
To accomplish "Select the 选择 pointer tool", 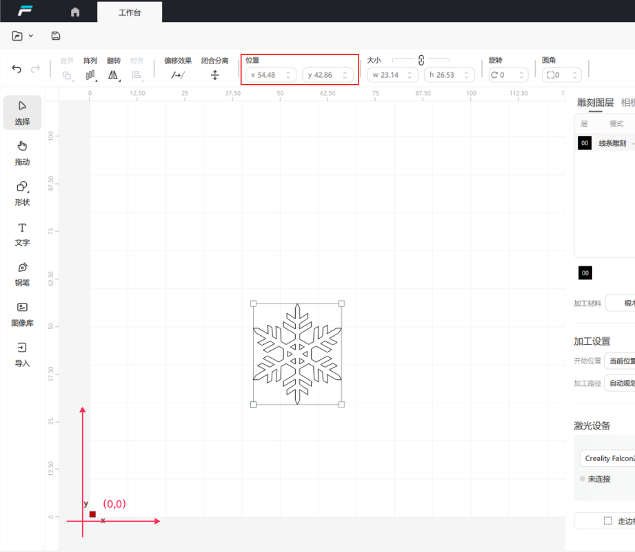I will point(22,112).
